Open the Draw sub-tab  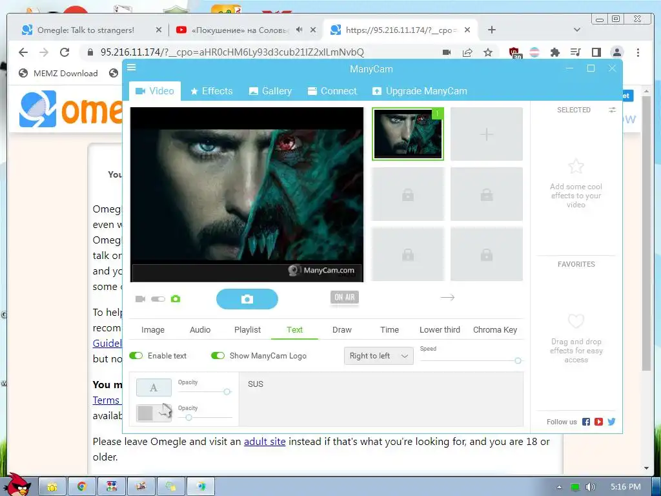pos(342,330)
